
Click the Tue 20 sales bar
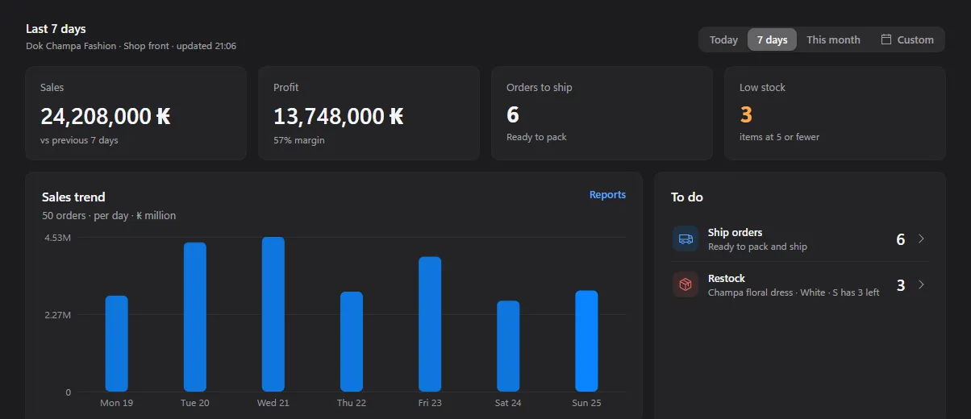[x=195, y=317]
